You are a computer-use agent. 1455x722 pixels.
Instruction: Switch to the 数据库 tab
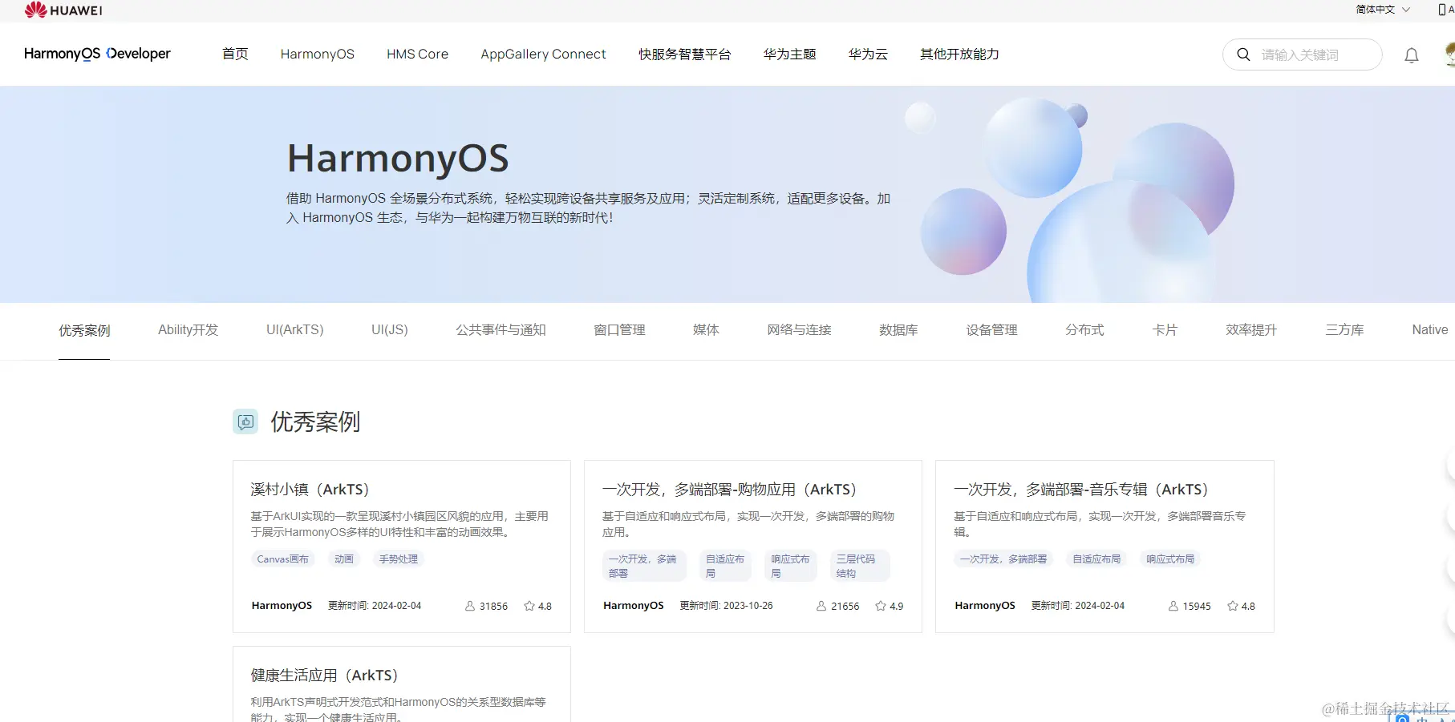[x=898, y=329]
